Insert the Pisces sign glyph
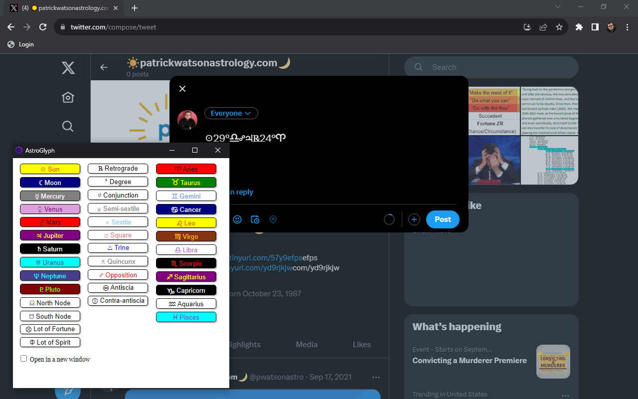Screen dimensions: 638x399 tap(186, 317)
